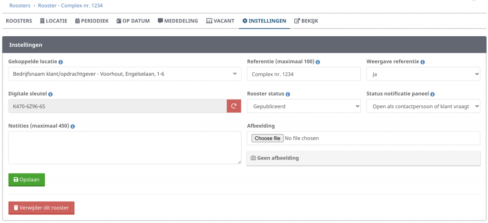Go to Roosters breadcrumb link
Screen dimensions: 488x223
(x=20, y=5)
